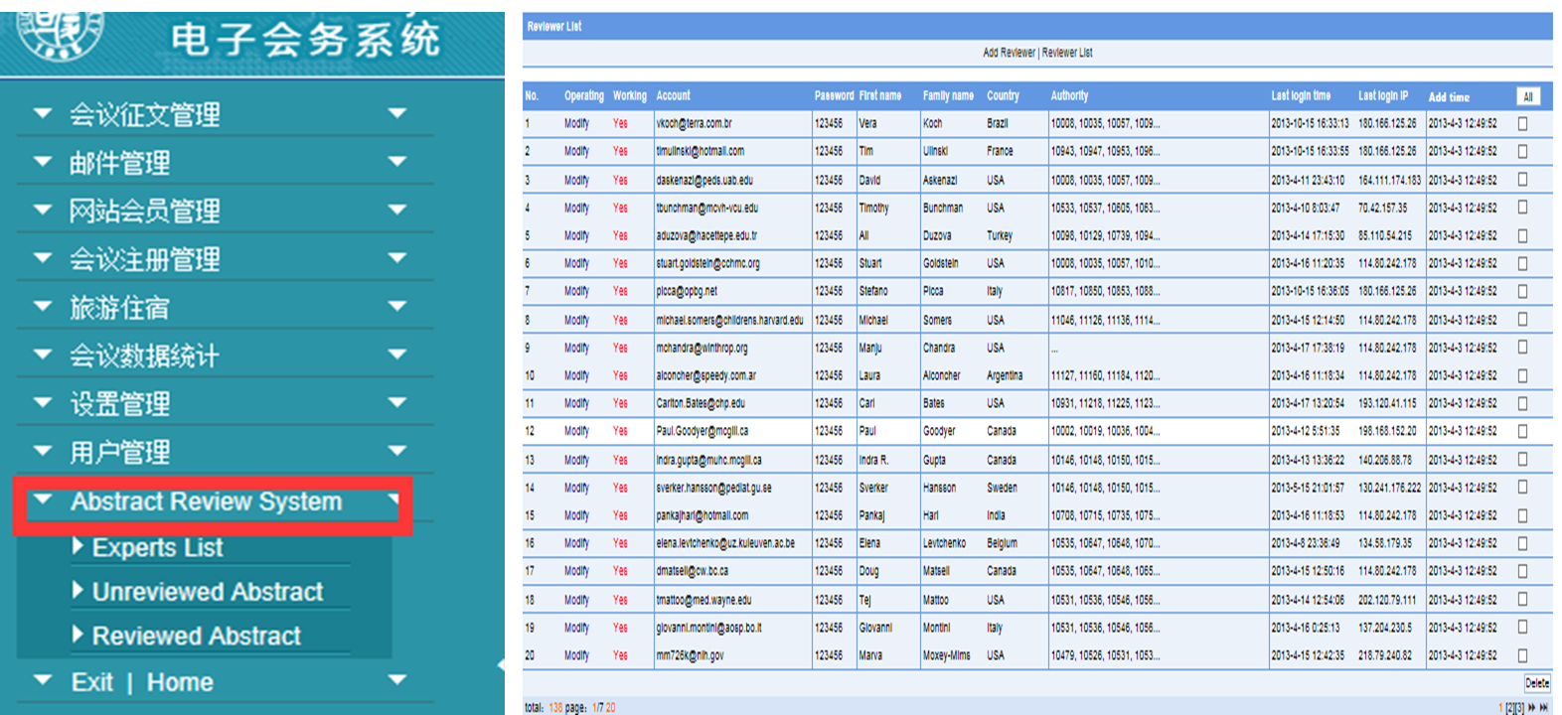Click the Last login time column header
The image size is (1562, 715).
pos(1301,96)
